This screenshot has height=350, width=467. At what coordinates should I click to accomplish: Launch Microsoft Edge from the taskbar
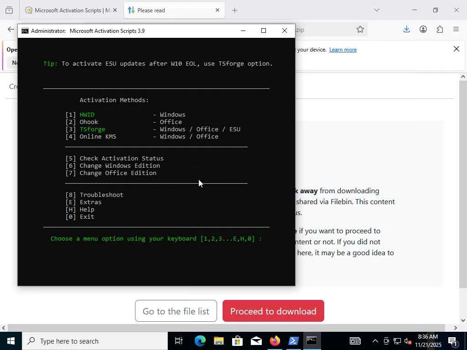[x=200, y=341]
